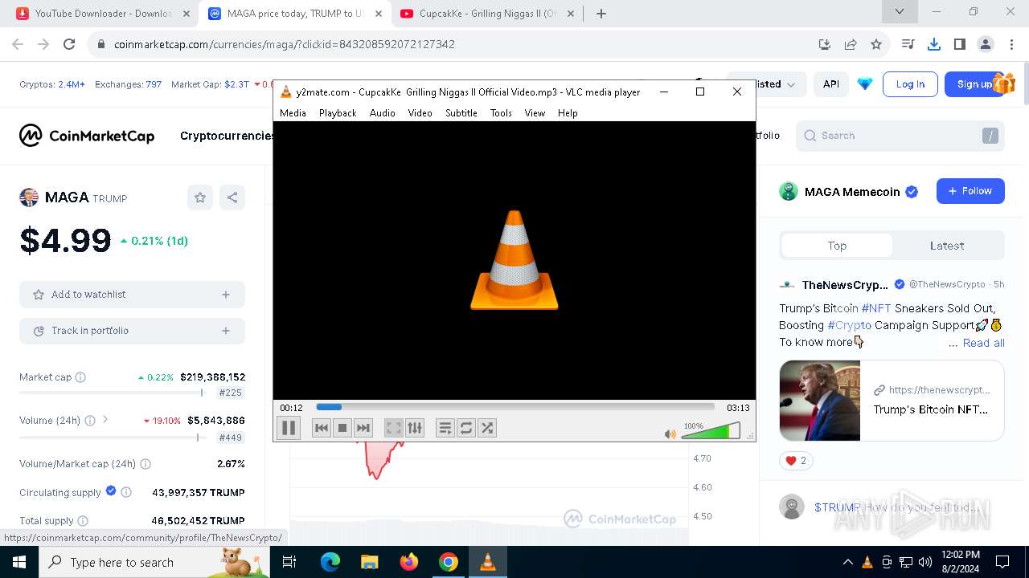This screenshot has width=1029, height=578.
Task: Expand Volume (24h) chevron
Action: tap(105, 420)
